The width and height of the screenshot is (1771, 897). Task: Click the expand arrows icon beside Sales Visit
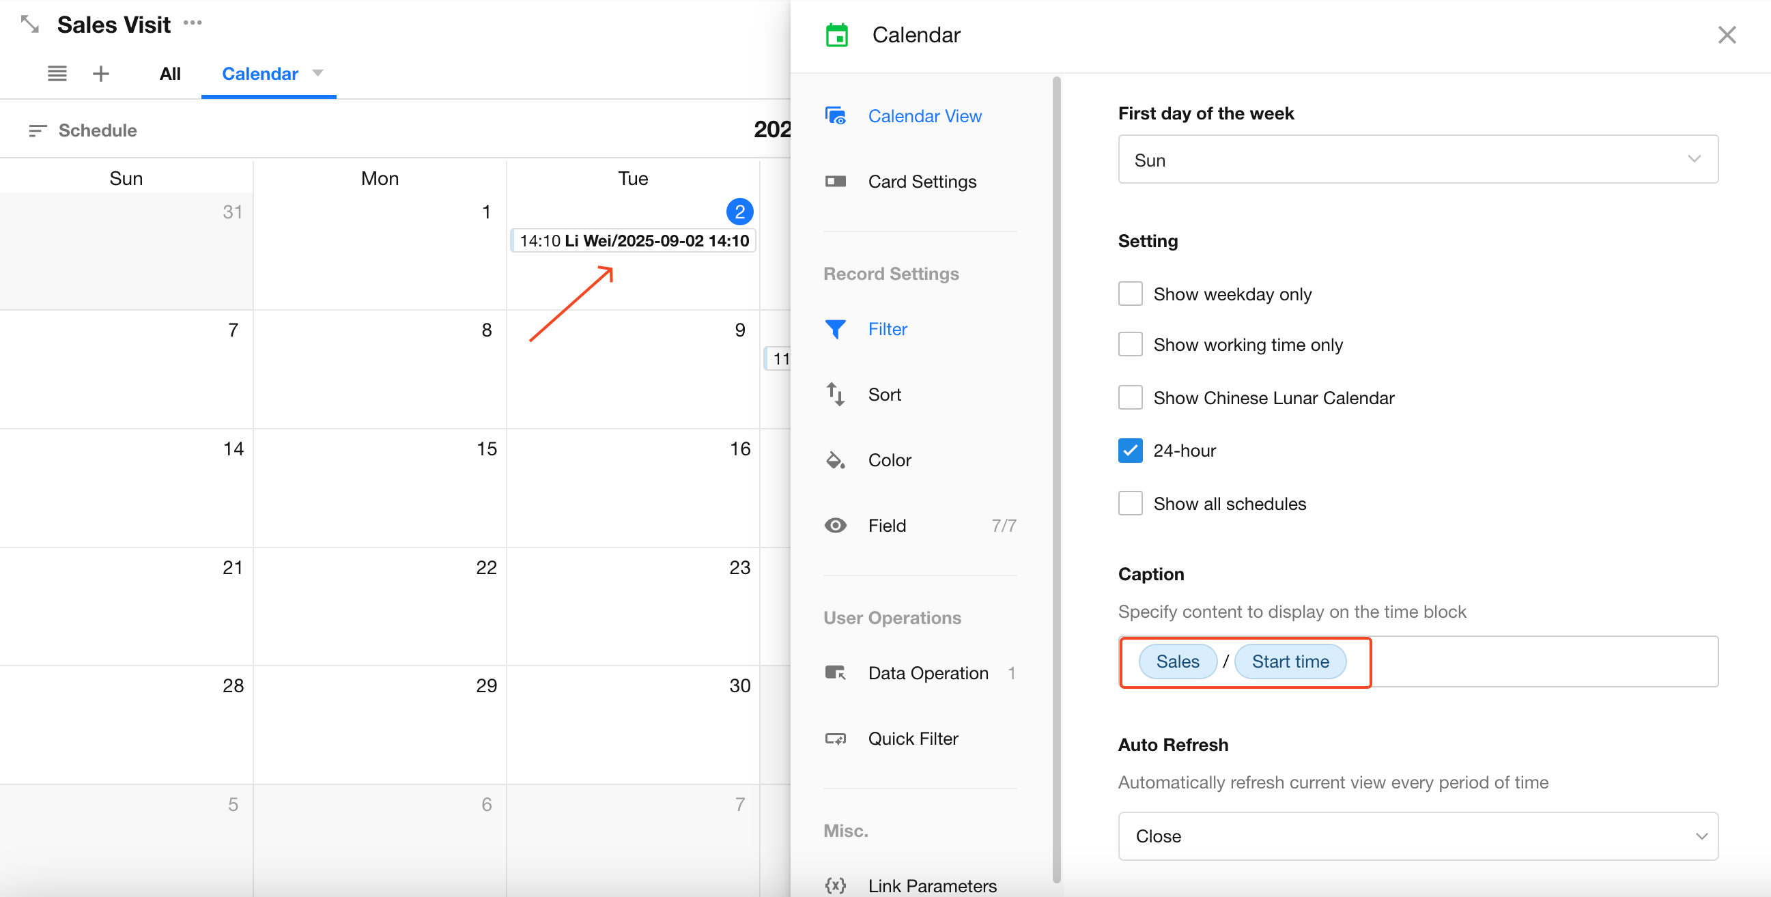click(29, 25)
